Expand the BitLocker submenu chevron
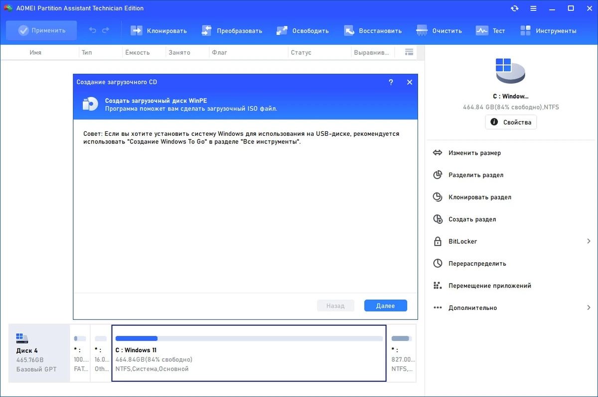This screenshot has width=598, height=397. pyautogui.click(x=589, y=241)
